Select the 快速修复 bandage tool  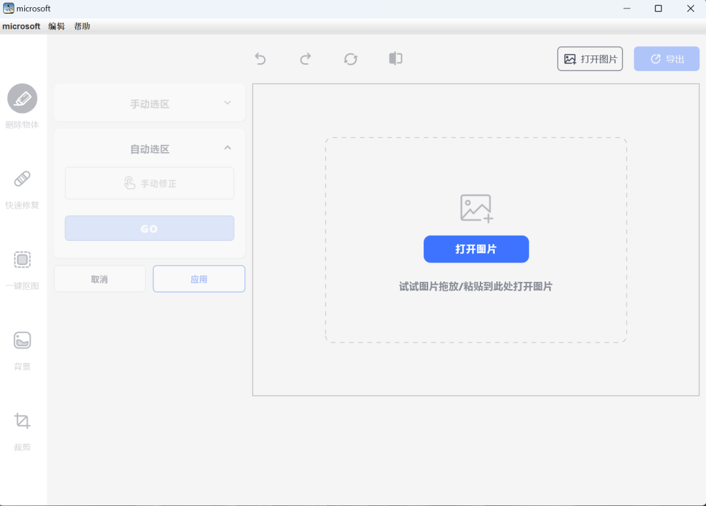pos(22,179)
